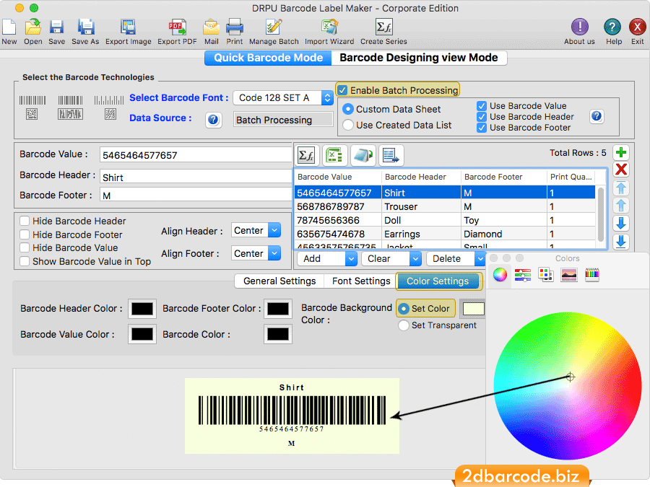This screenshot has height=487, width=650.
Task: Select the color wheel picker mode icon
Action: tap(500, 274)
